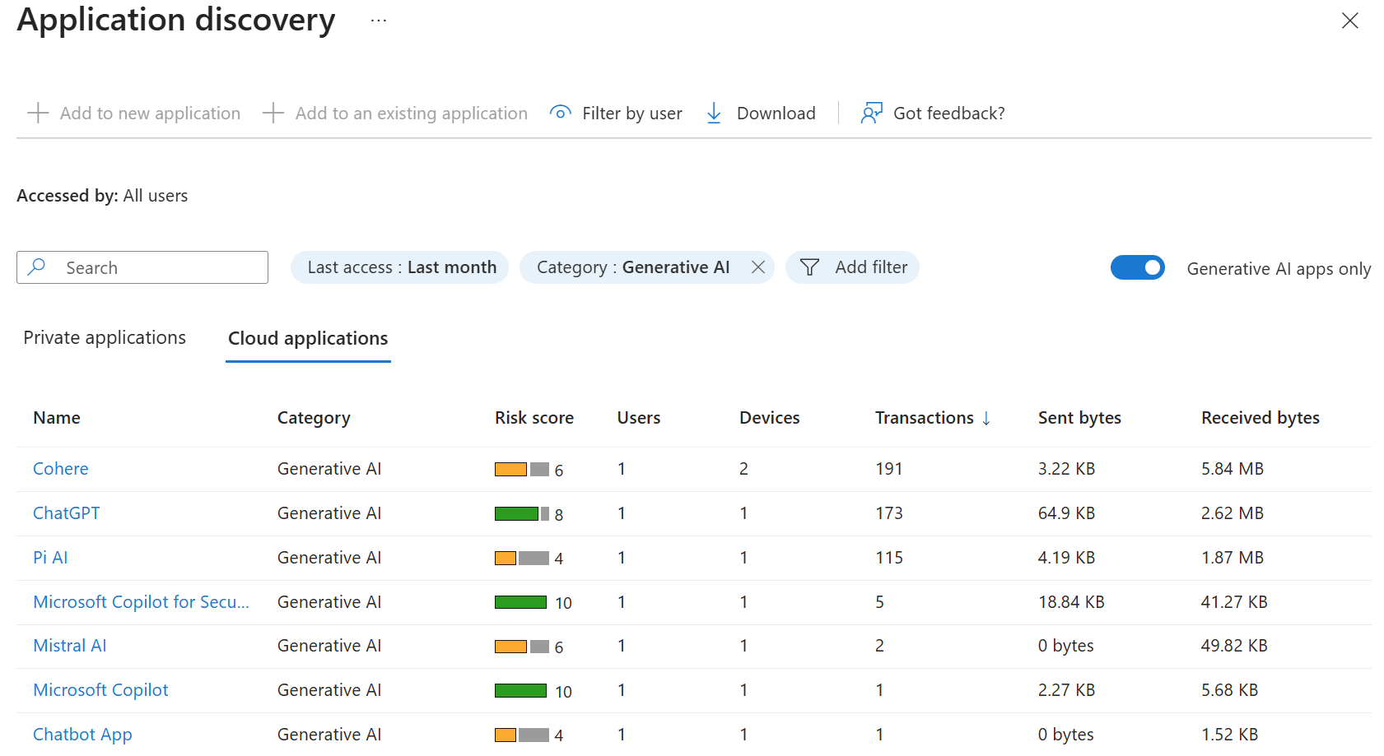Viewport: 1384px width, 756px height.
Task: Click Cohere's devices value 2
Action: click(743, 469)
